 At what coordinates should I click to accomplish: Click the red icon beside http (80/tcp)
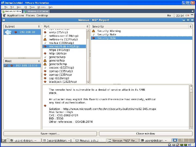tap(45, 54)
